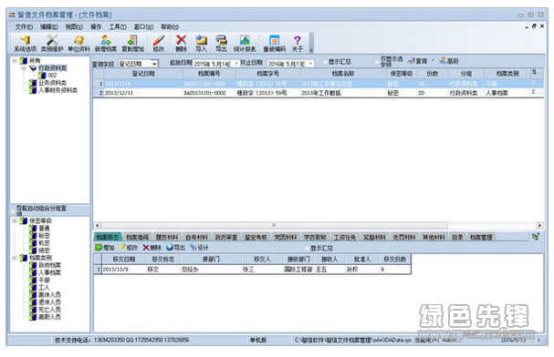Open the 关于 question mark icon
Viewport: 554px width, 357px height.
tap(298, 44)
